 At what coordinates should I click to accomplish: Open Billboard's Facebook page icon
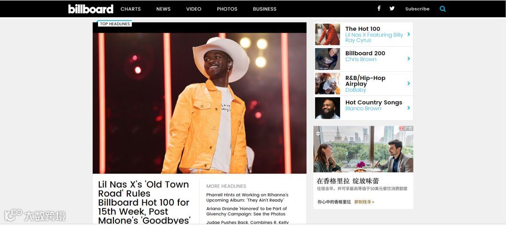(379, 8)
